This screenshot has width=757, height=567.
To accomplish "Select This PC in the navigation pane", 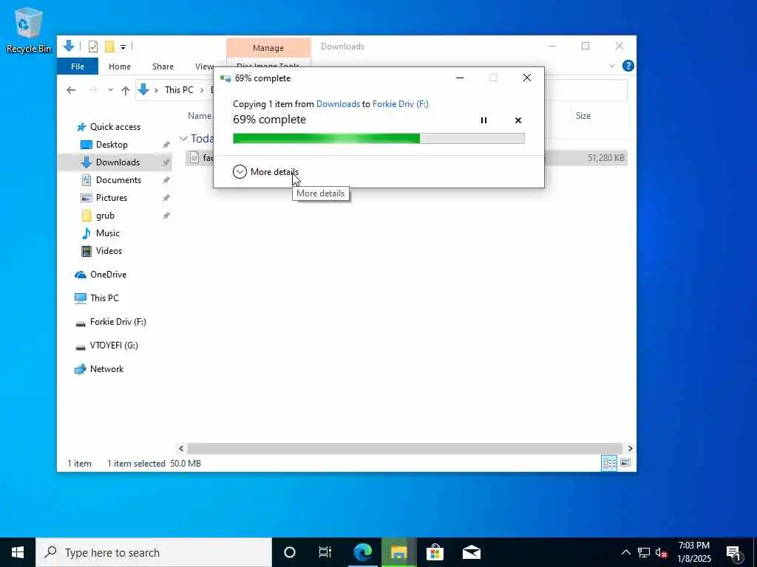I will (103, 298).
